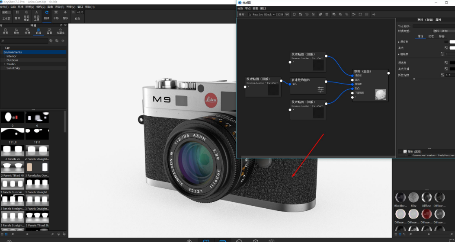Screen dimensions: 455x242
Task: Switch library to Materials (材质) icon tab
Action: tap(5, 31)
